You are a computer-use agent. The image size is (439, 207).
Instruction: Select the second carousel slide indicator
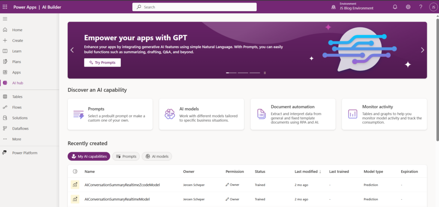[x=243, y=73]
